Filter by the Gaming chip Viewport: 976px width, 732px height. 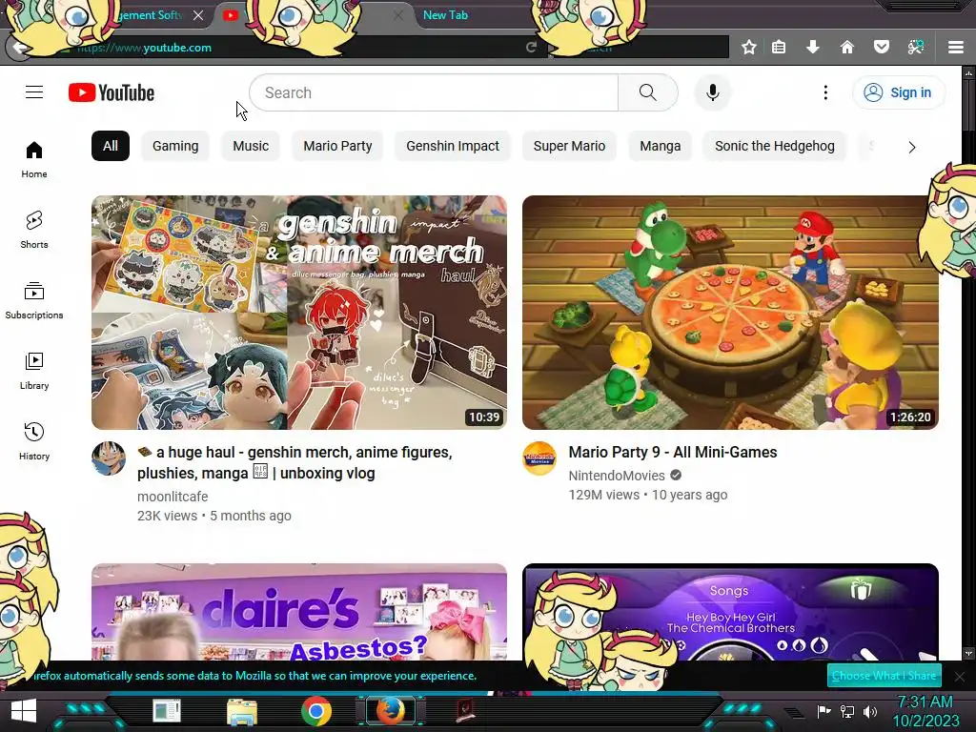[x=175, y=146]
